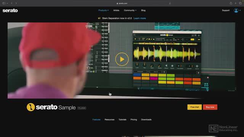
Task: Go forward to the next page
Action: pyautogui.click(x=16, y=3)
